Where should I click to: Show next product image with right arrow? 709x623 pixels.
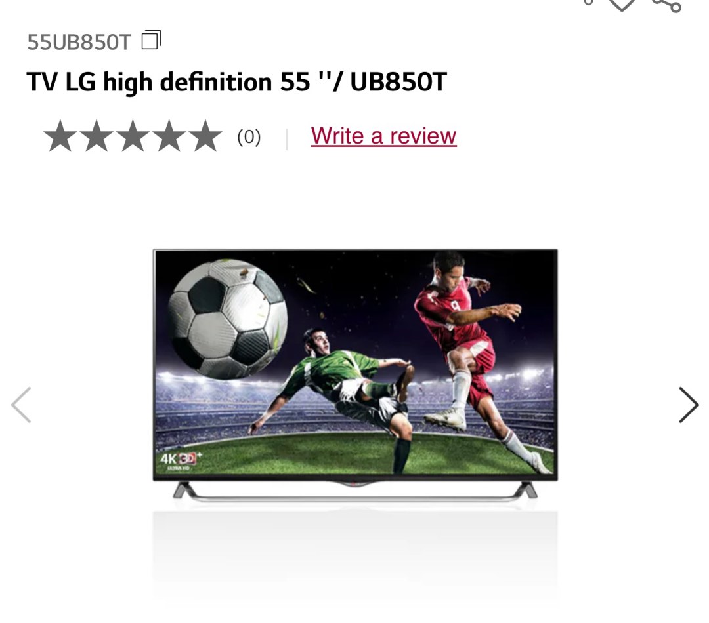tap(689, 405)
